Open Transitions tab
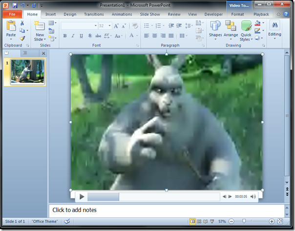 pyautogui.click(x=94, y=14)
